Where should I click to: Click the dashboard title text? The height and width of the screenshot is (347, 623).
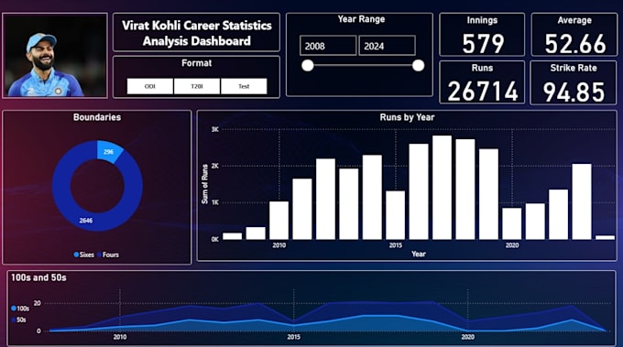[197, 33]
